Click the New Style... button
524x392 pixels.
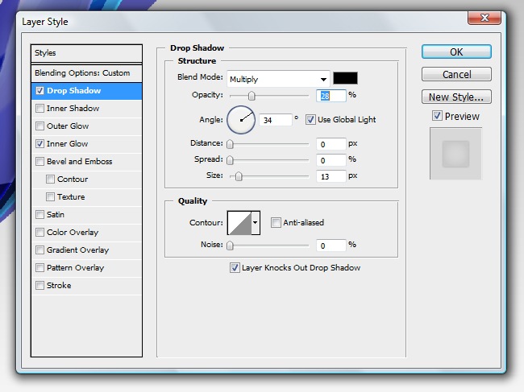[456, 97]
